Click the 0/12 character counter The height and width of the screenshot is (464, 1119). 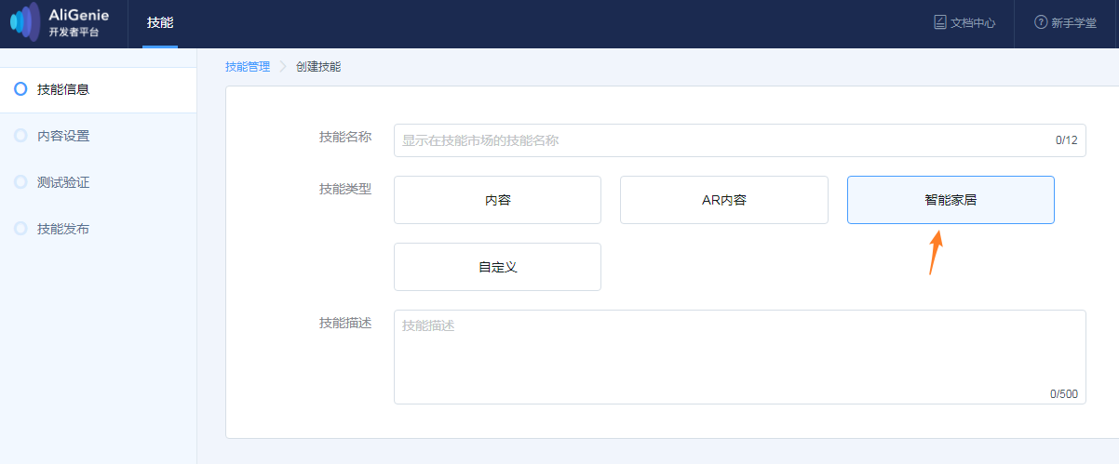(x=1066, y=140)
